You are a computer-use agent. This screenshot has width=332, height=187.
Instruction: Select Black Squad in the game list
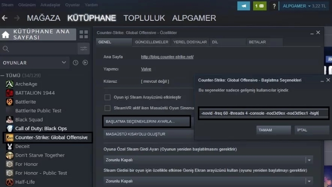pos(29,120)
